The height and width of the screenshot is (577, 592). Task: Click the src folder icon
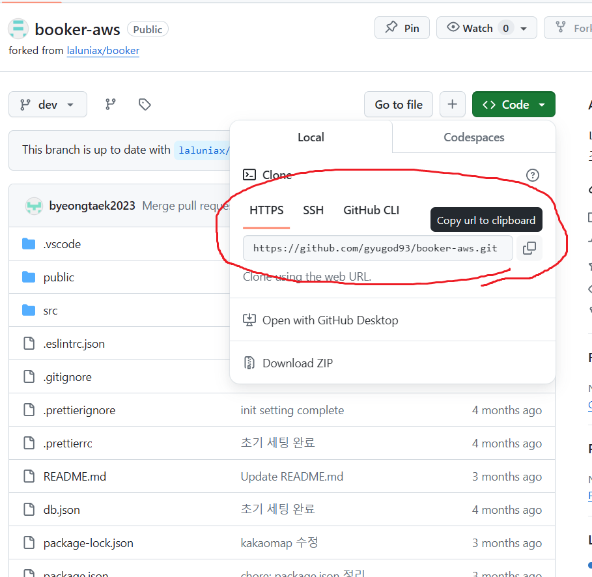29,311
